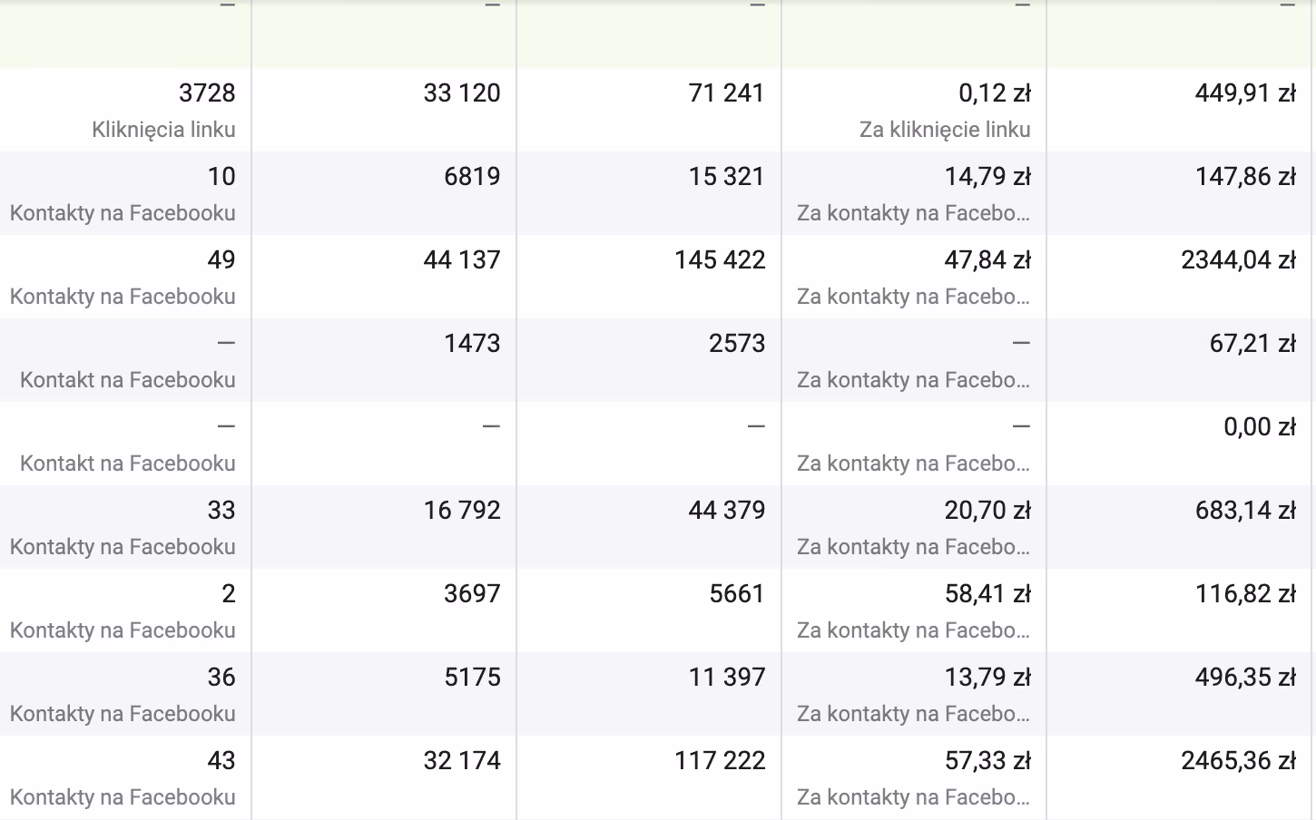
Task: Select the 14,79 zł cost per contact cell
Action: [x=914, y=193]
